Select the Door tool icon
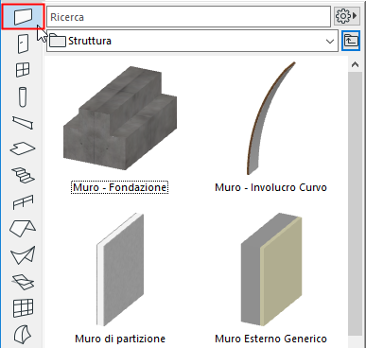This screenshot has width=366, height=348. 23,43
